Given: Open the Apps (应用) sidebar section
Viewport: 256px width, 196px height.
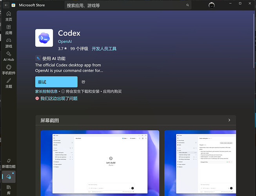Looking at the screenshot, I should point(9,30).
